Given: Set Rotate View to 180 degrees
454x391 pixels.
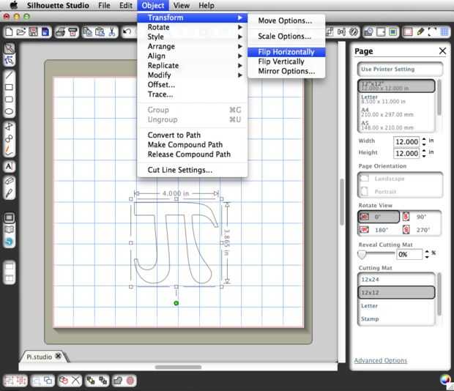Looking at the screenshot, I should [x=379, y=230].
